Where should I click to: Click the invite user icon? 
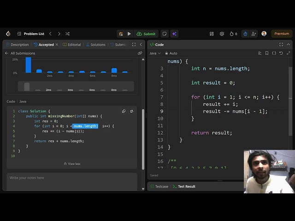(x=254, y=34)
